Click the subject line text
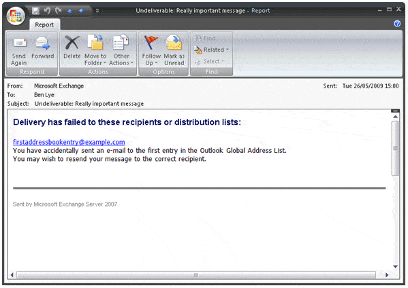Screen dimensions: 408x288 click(89, 104)
